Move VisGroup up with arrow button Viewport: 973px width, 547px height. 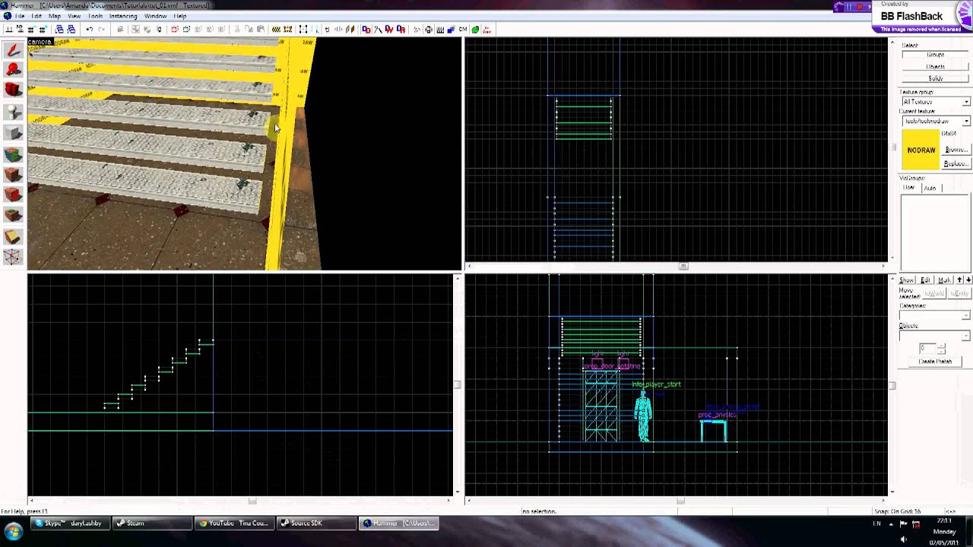coord(960,280)
